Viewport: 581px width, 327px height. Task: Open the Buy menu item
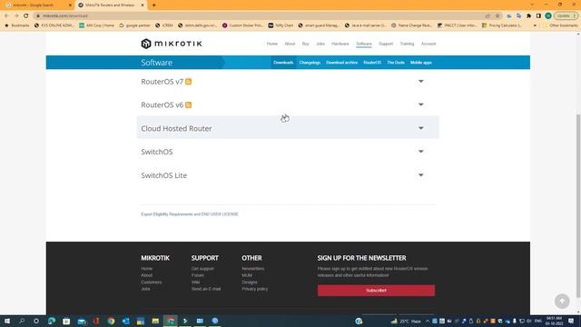[x=305, y=44]
